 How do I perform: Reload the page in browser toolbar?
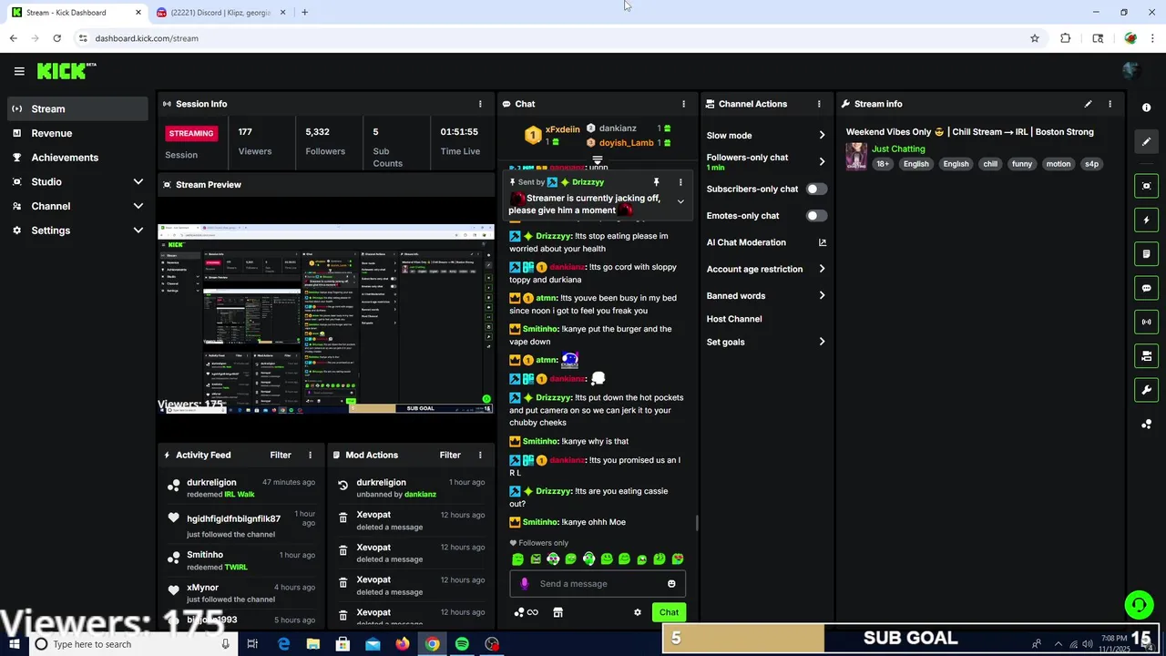[x=56, y=38]
